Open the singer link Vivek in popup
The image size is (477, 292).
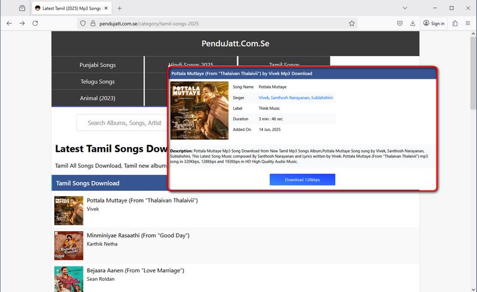tap(264, 98)
